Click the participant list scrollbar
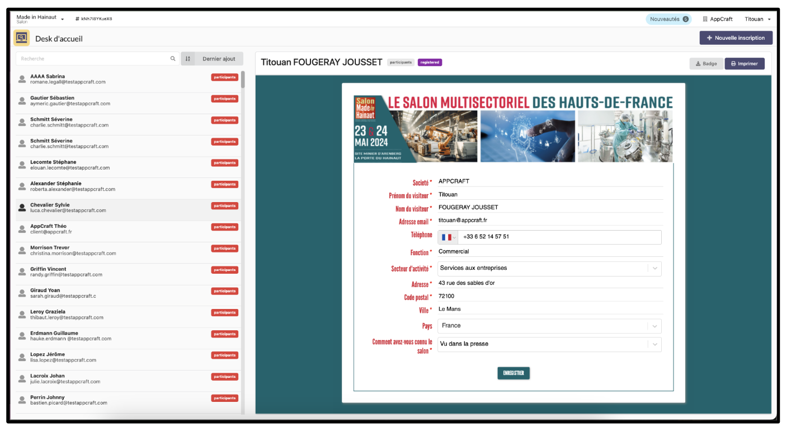This screenshot has height=431, width=791. click(243, 79)
